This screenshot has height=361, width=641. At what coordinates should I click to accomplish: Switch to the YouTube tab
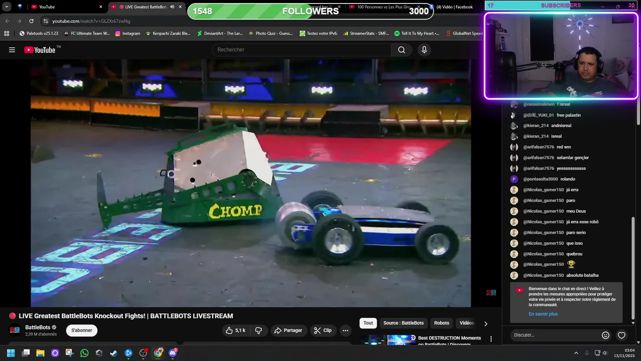click(x=65, y=7)
